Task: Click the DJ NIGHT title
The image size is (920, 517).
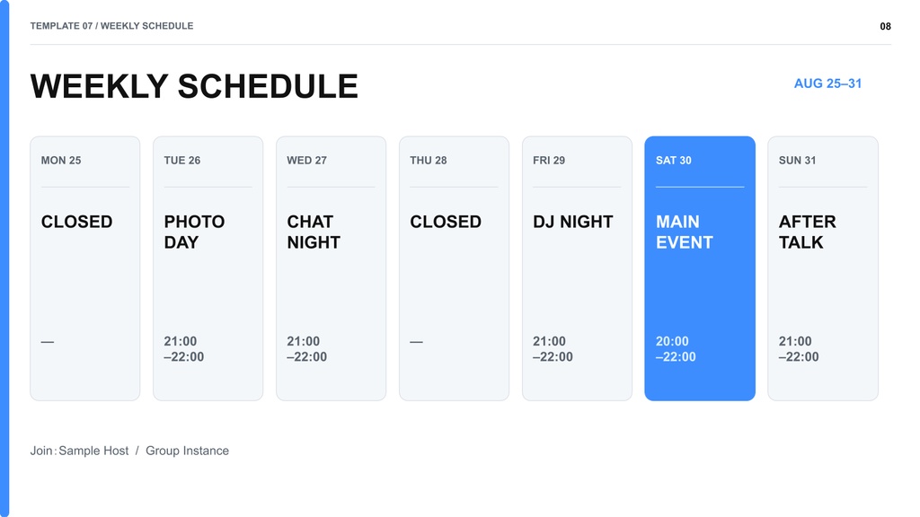Action: tap(572, 222)
